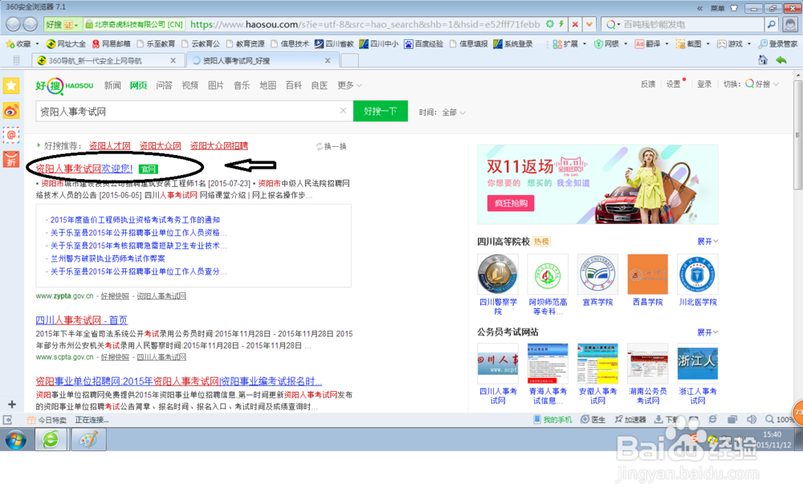
Task: Switch to 视频 search category
Action: [x=190, y=86]
